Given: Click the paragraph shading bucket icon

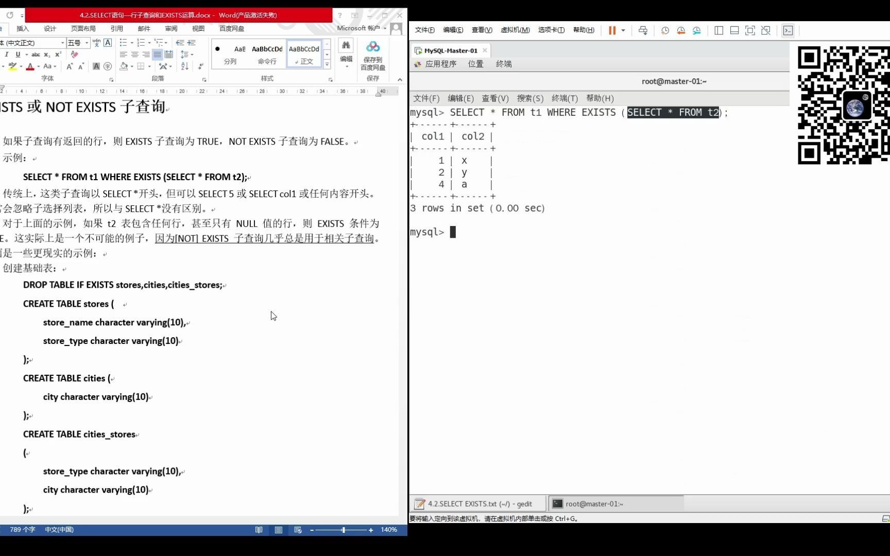Looking at the screenshot, I should click(x=124, y=66).
